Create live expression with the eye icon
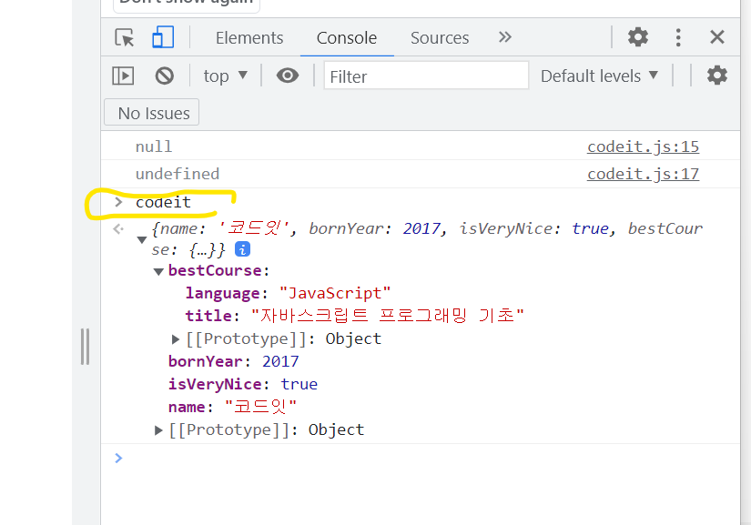 [x=288, y=76]
